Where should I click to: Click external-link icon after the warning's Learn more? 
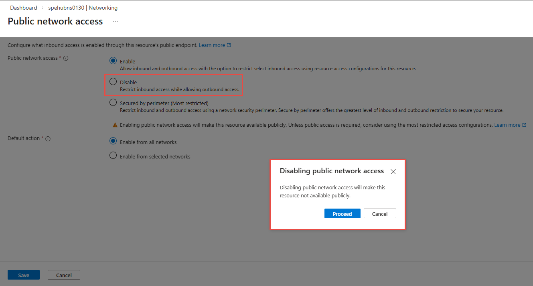524,125
